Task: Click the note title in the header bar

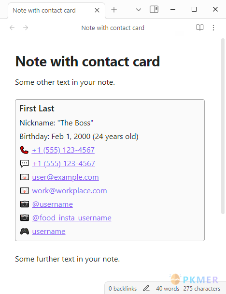Action: [113, 28]
